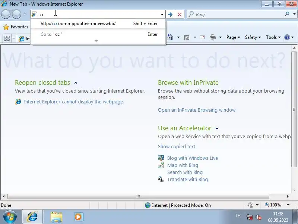
Task: Open an InPrivate Browsing window link
Action: 197,110
